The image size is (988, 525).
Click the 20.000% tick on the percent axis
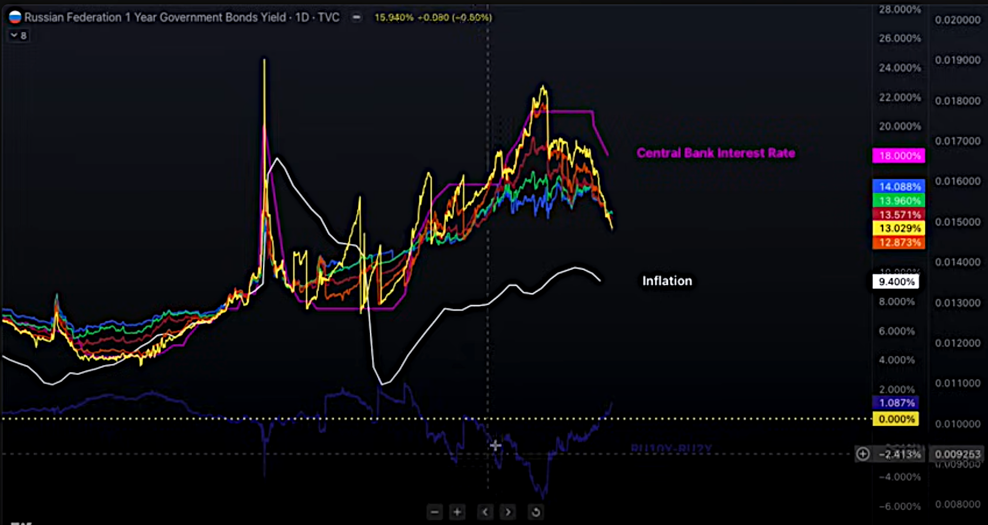tap(899, 126)
